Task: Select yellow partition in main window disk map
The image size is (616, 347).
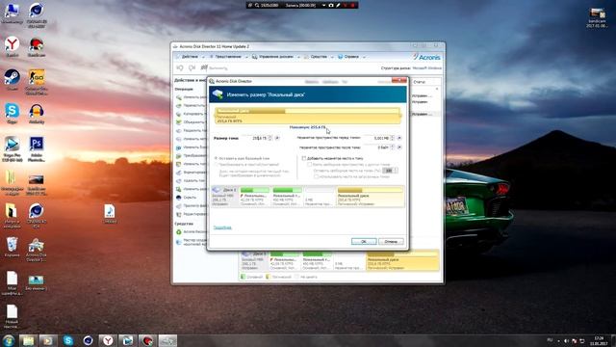Action: pyautogui.click(x=402, y=261)
